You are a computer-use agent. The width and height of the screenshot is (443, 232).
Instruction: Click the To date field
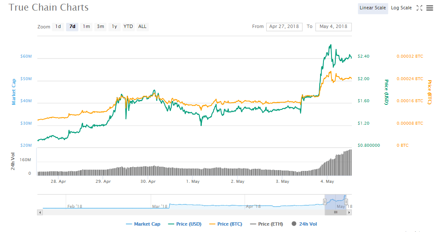[333, 27]
